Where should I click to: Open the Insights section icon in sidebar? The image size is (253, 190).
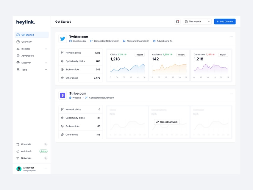pos(18,49)
